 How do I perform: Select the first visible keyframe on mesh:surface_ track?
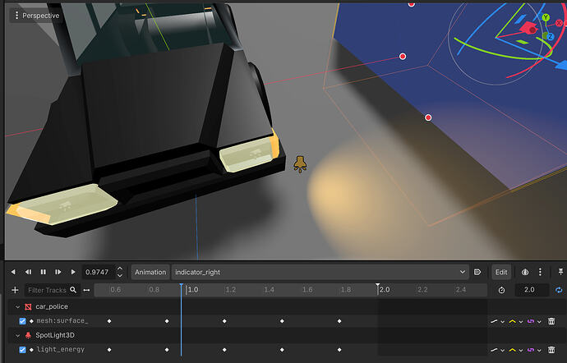click(x=109, y=321)
